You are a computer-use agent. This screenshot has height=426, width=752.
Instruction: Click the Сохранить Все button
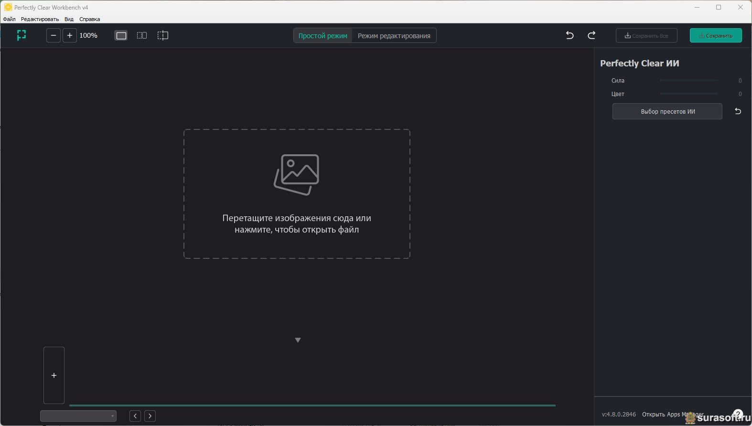click(x=646, y=35)
